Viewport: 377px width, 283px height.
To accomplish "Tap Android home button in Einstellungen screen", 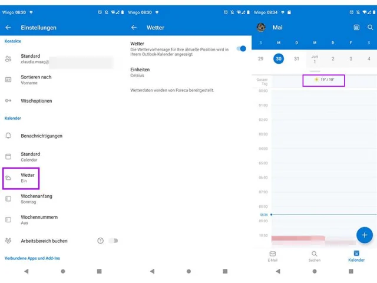I will tap(63, 271).
